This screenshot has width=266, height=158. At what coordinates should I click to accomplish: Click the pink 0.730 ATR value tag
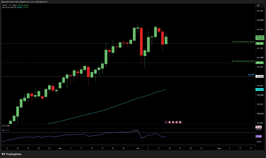click(x=259, y=127)
